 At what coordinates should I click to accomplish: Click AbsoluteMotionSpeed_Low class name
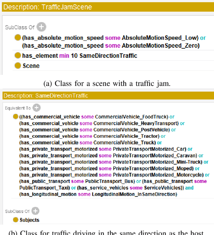point(160,38)
